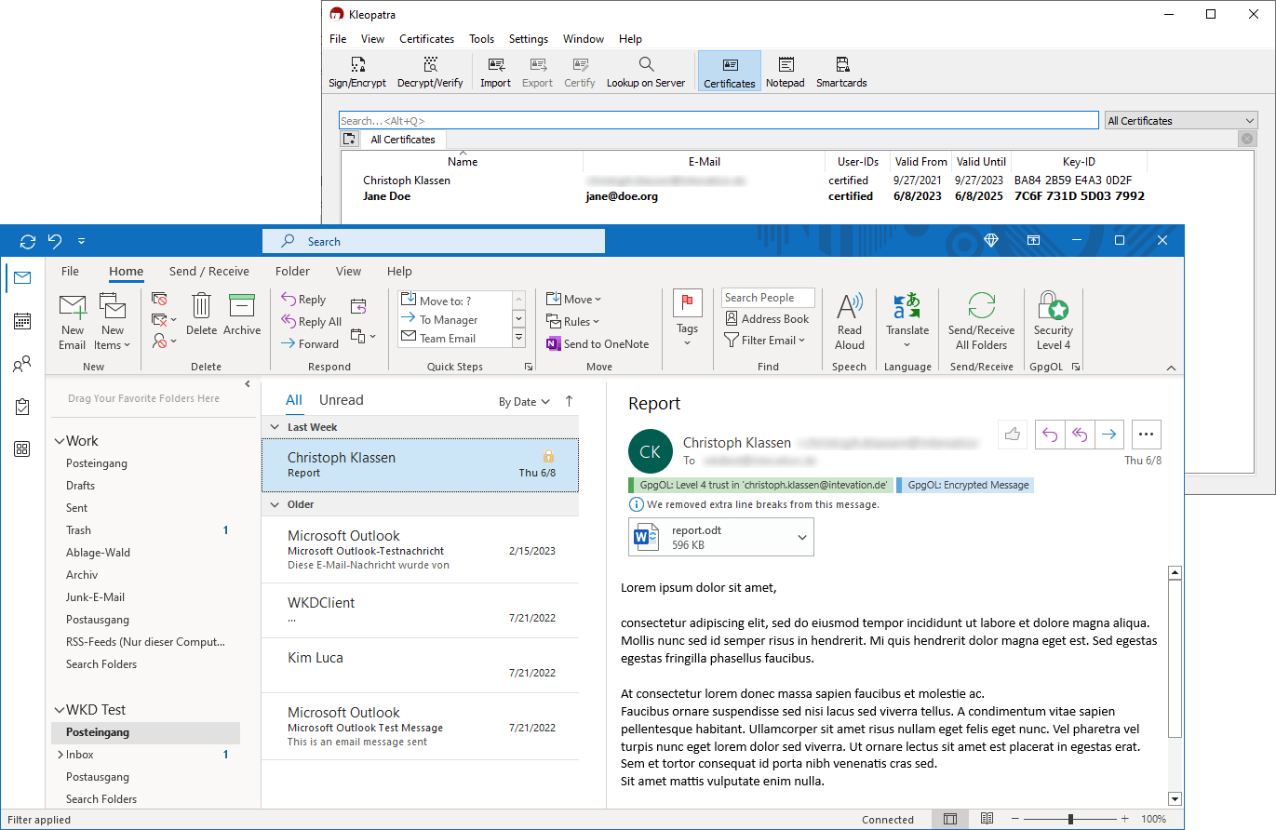Toggle the Certificates view button
The image size is (1276, 830).
[729, 72]
